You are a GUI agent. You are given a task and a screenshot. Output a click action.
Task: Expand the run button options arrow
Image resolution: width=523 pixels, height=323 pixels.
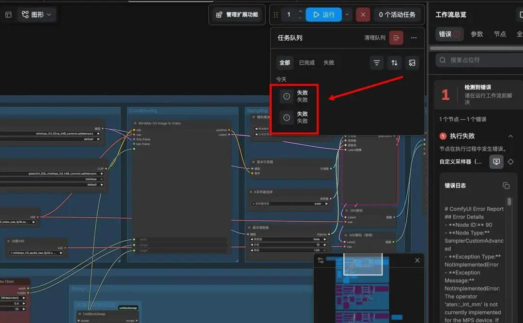(347, 15)
